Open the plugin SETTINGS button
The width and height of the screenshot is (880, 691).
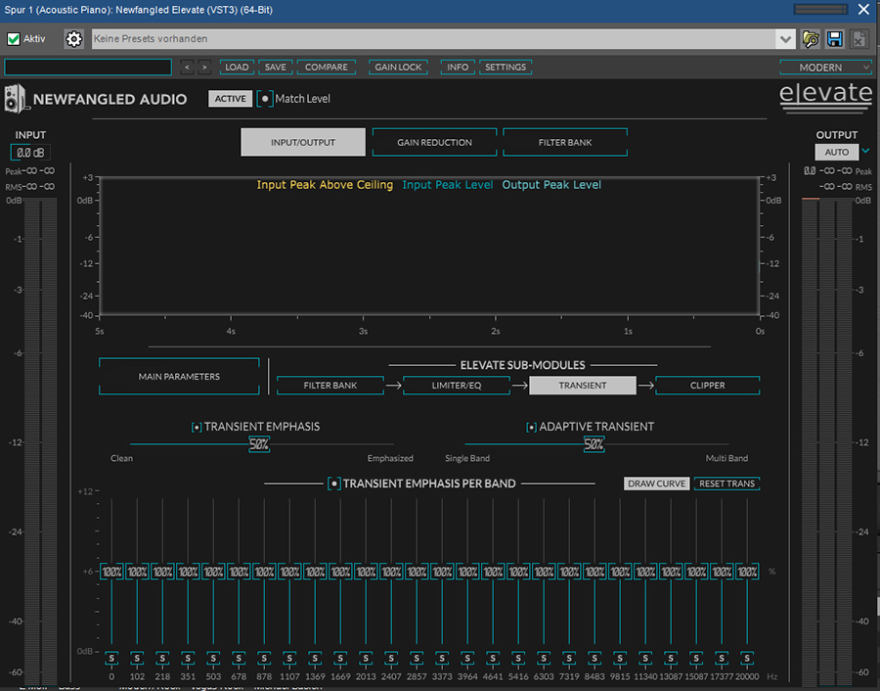(506, 68)
